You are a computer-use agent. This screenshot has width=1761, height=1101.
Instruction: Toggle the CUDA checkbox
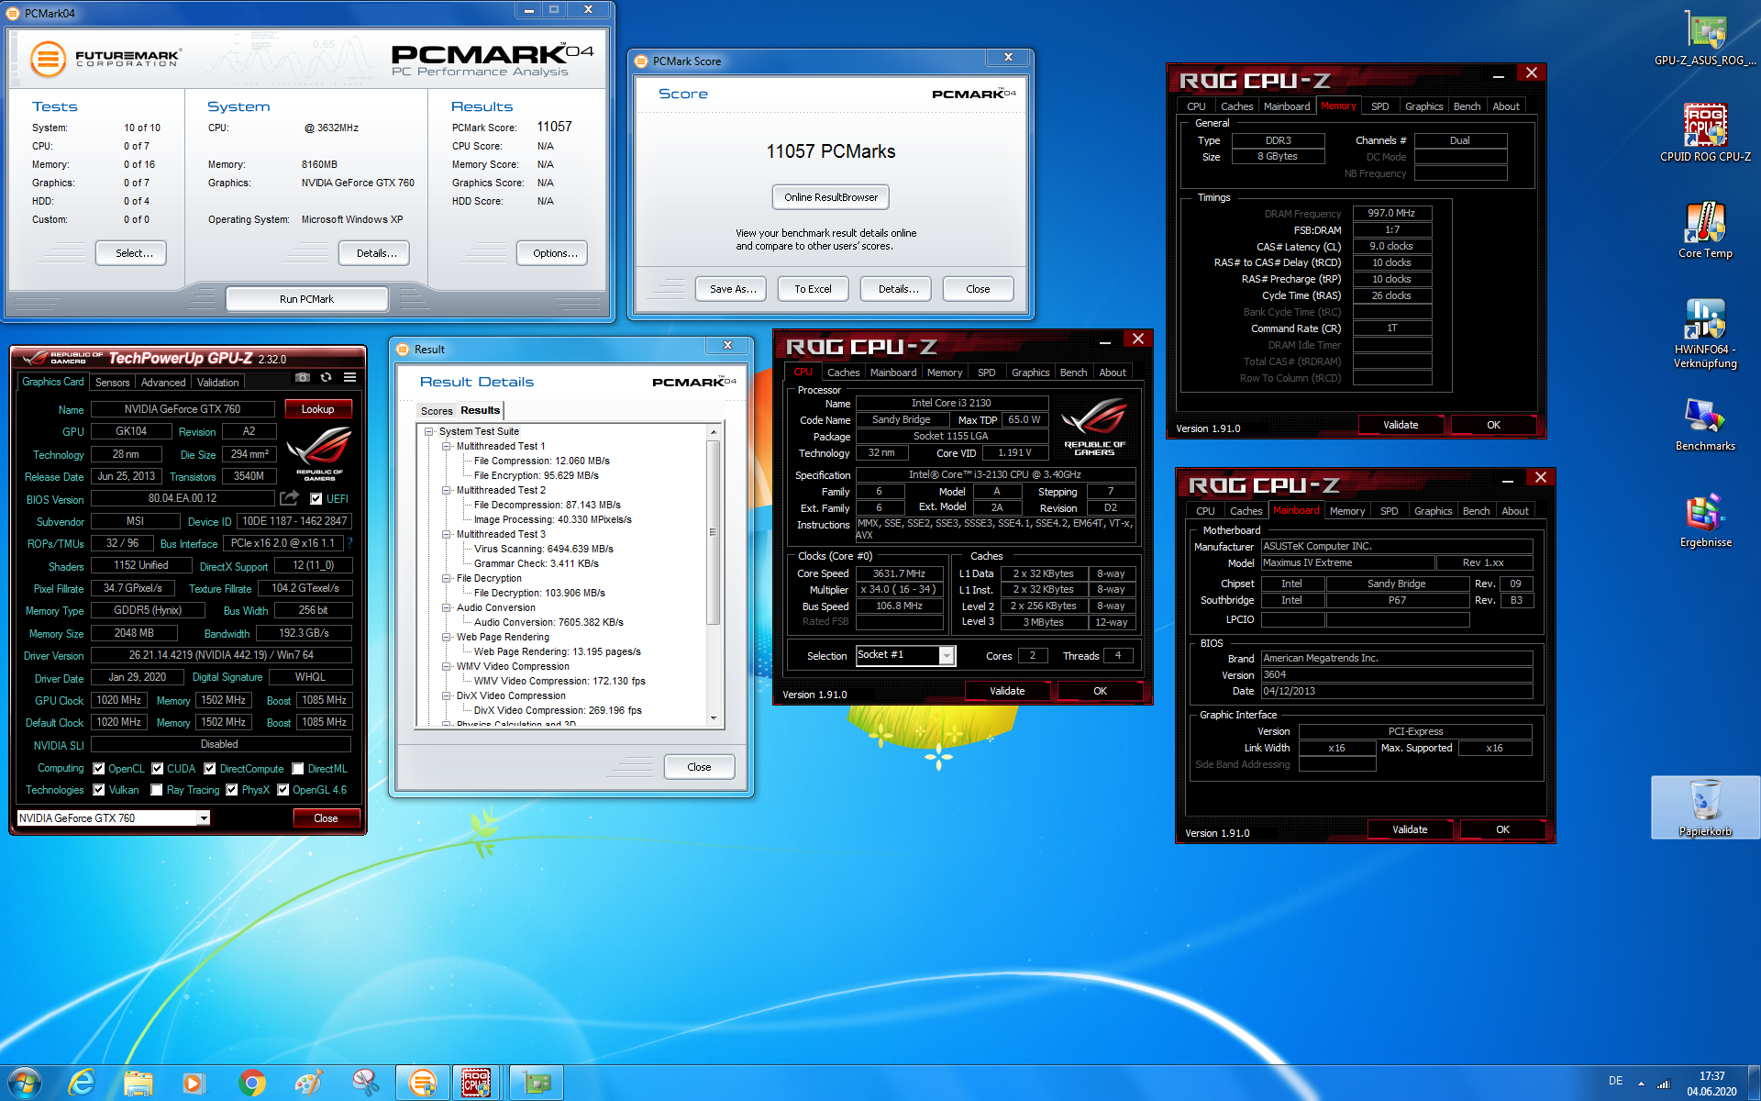pyautogui.click(x=158, y=769)
